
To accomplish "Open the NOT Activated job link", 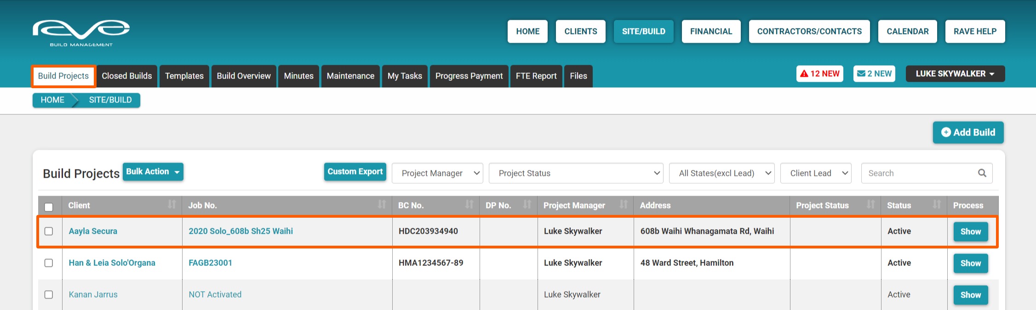I will (x=215, y=294).
